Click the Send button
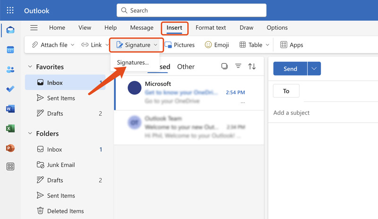 [290, 68]
